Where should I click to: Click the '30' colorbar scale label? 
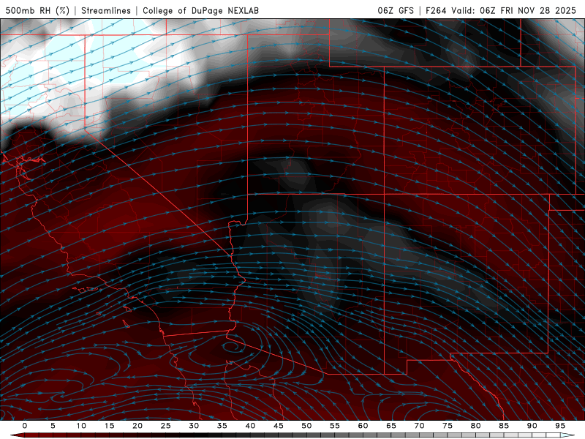pos(194,426)
